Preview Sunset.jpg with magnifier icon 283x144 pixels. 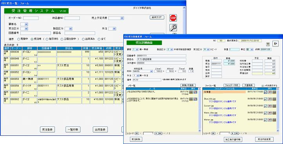(265, 106)
